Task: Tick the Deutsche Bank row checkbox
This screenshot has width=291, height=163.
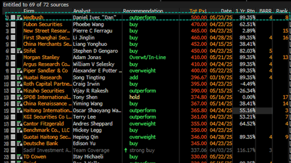Action: (13, 143)
